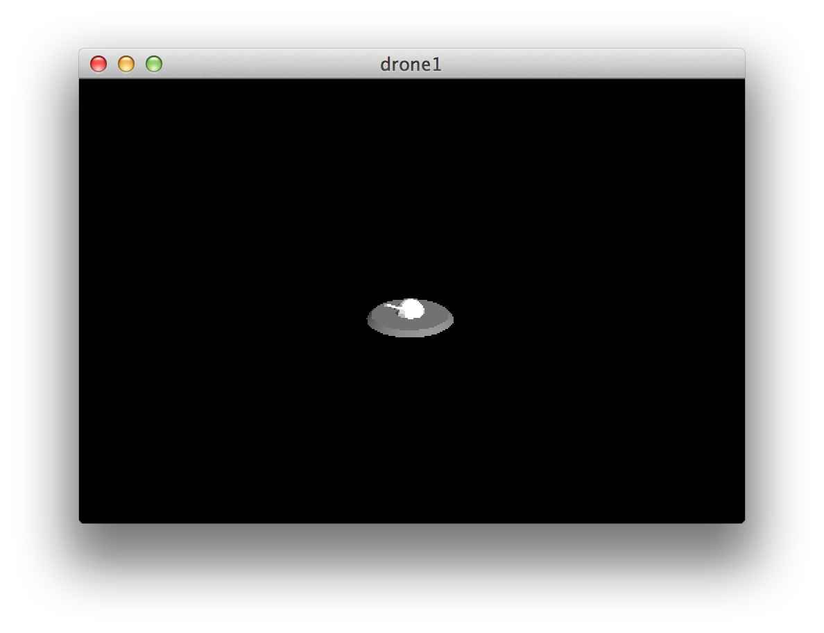Select the white sphere on the drone
Viewport: 824px width, 633px height.
click(413, 308)
